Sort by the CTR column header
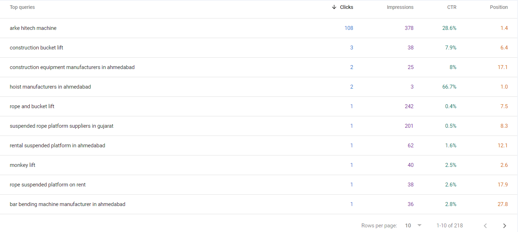This screenshot has height=232, width=518. [451, 7]
